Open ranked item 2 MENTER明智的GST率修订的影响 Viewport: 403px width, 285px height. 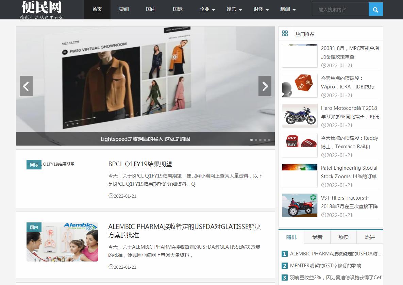[x=326, y=266]
